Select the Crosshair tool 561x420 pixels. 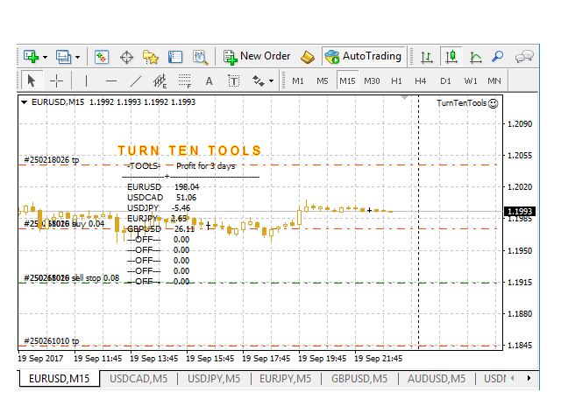click(x=56, y=81)
